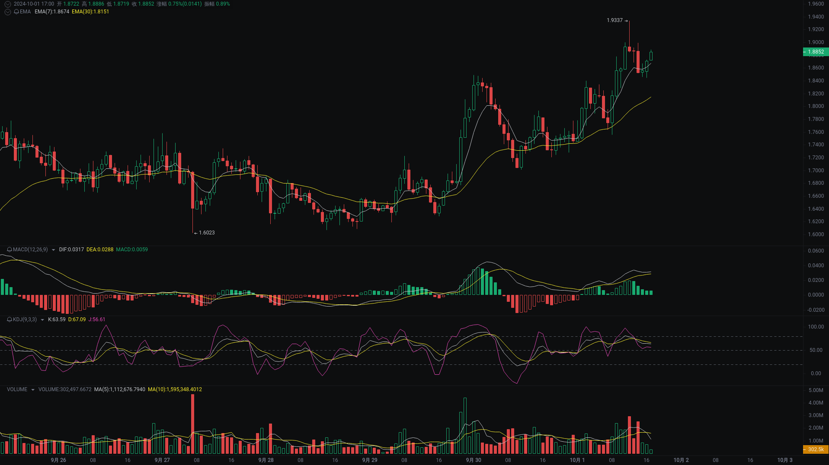The width and height of the screenshot is (829, 465).
Task: Click the EMA(7):1.8674 value
Action: click(52, 12)
